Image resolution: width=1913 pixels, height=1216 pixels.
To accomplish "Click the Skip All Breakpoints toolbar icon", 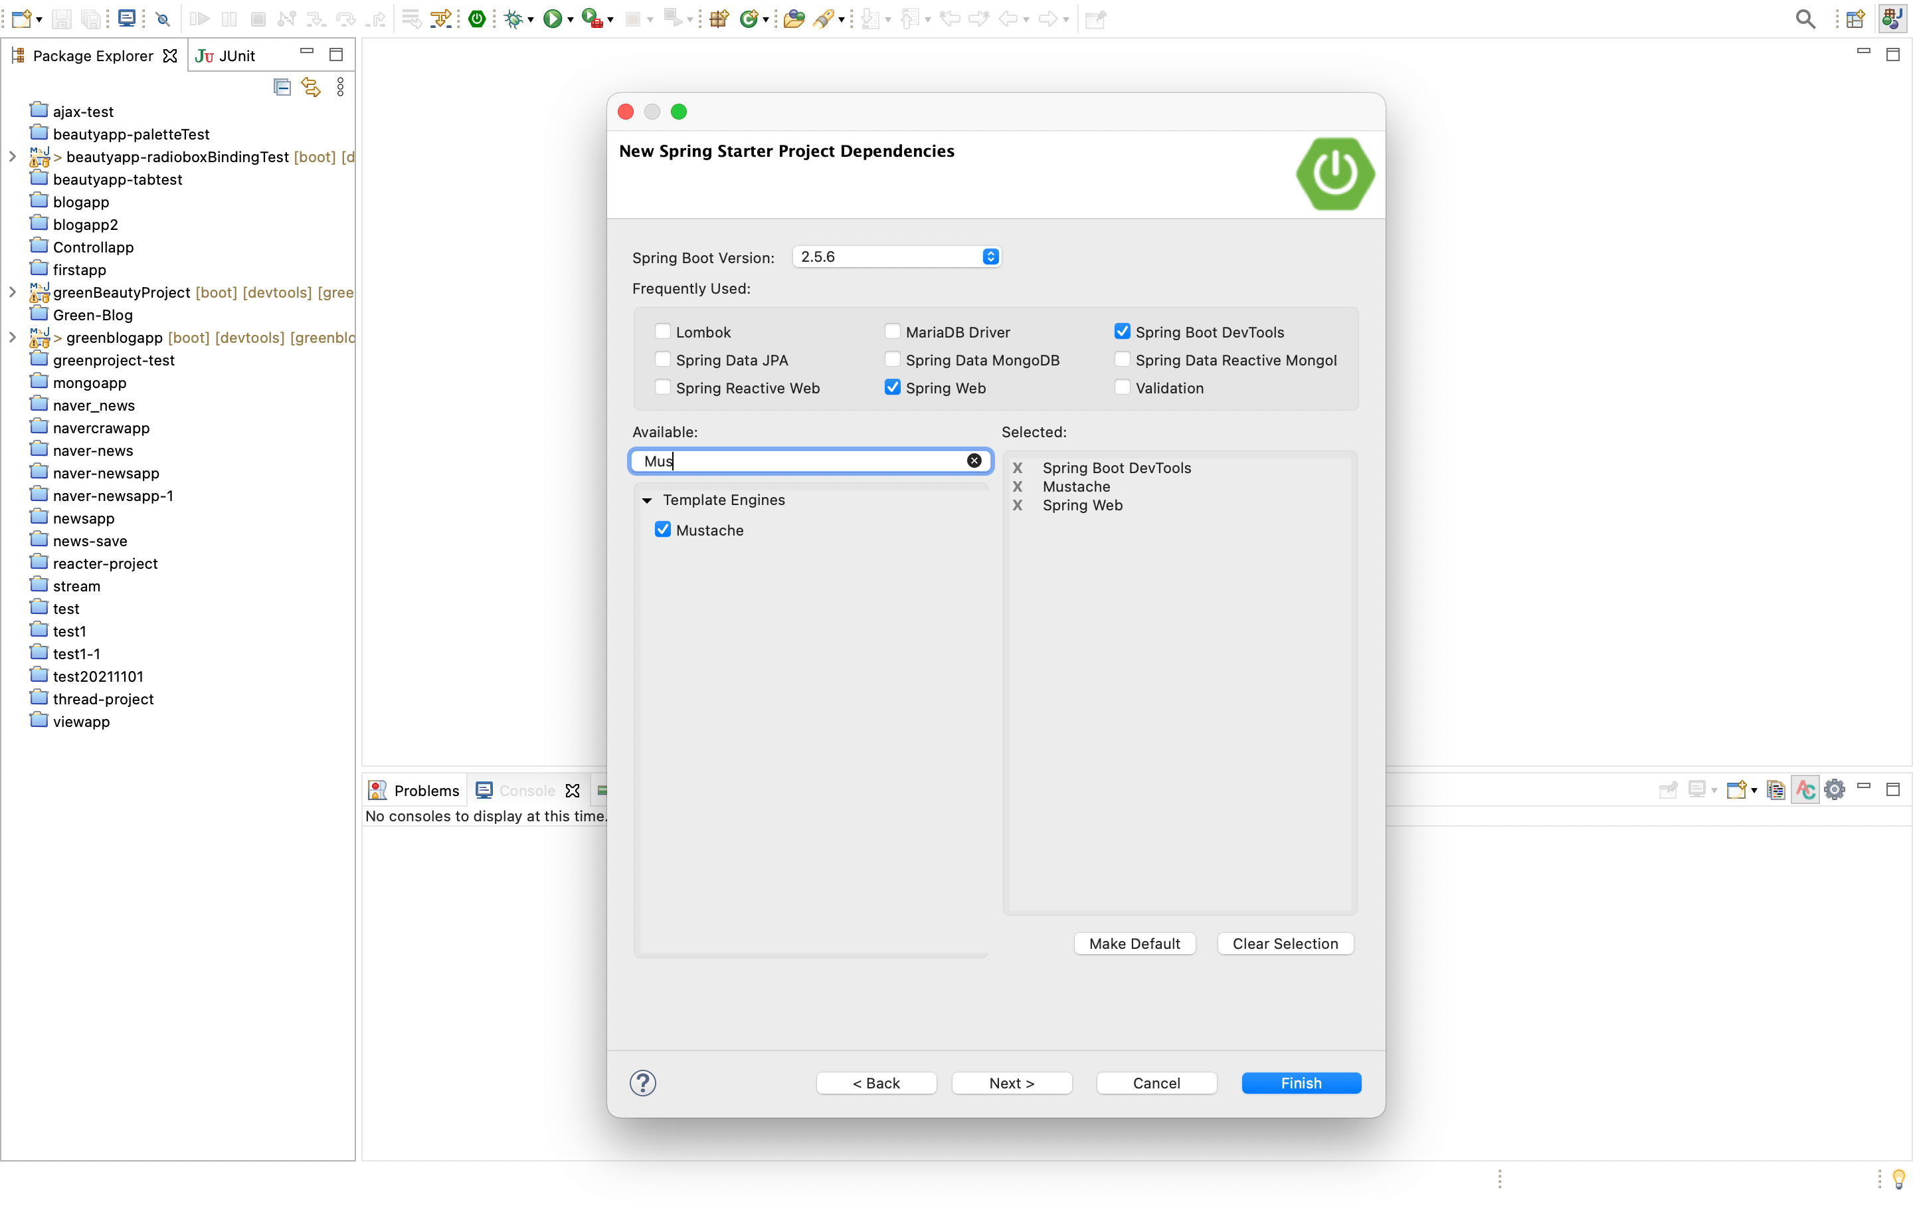I will click(163, 19).
